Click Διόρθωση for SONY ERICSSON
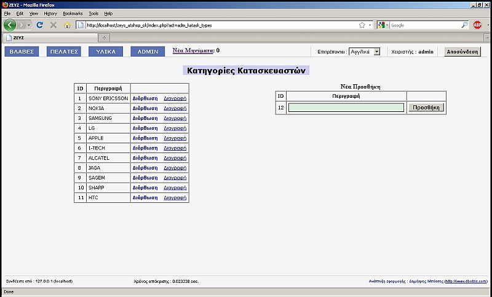 pyautogui.click(x=145, y=98)
